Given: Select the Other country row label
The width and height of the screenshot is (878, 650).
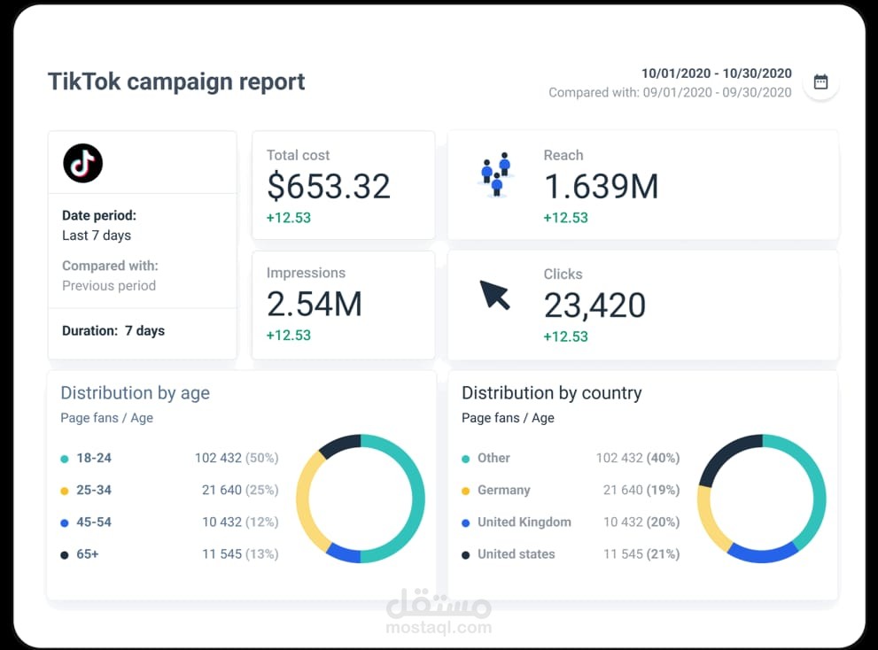Looking at the screenshot, I should 493,458.
